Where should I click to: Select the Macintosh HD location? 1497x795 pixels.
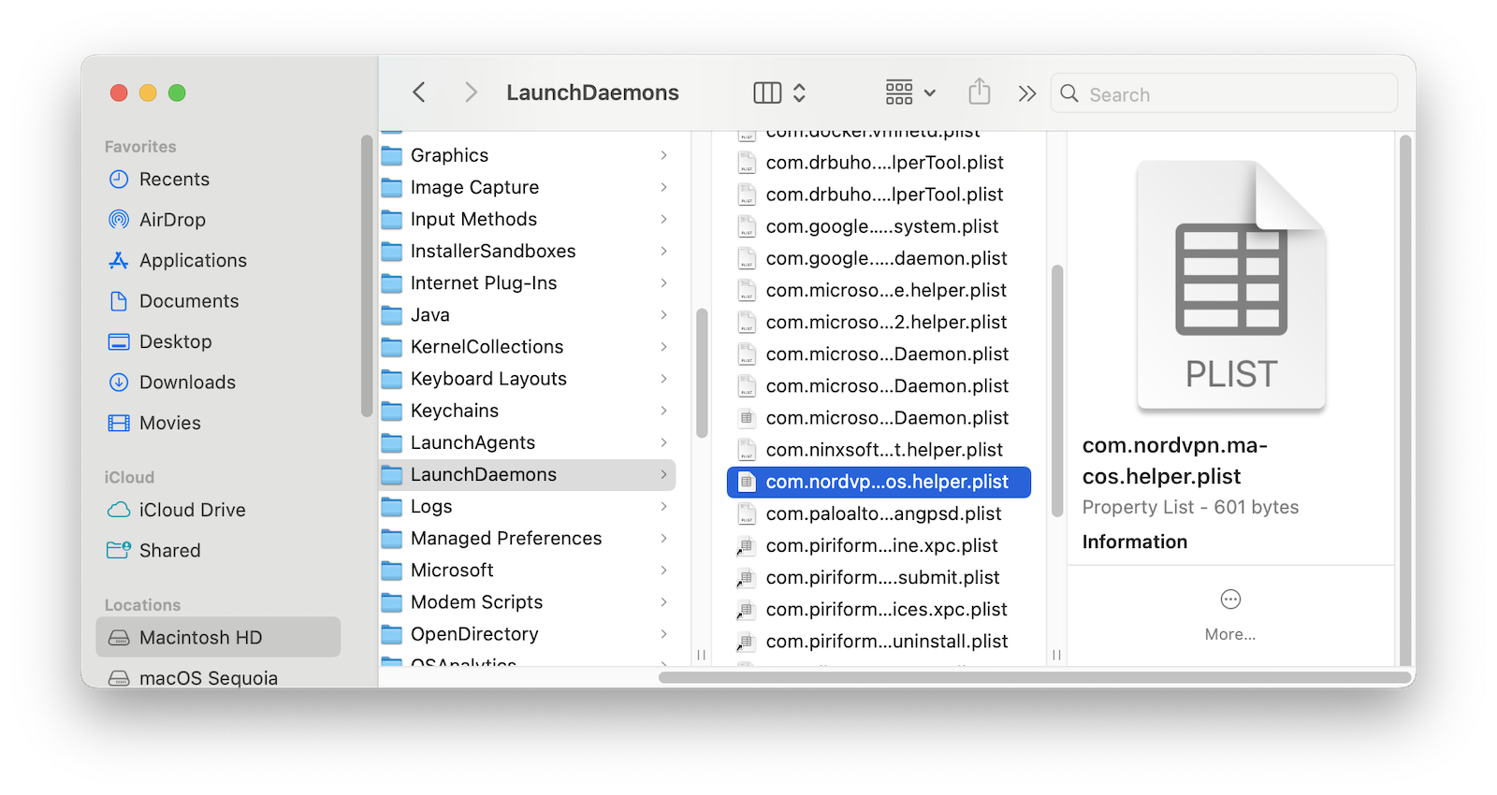pyautogui.click(x=218, y=638)
